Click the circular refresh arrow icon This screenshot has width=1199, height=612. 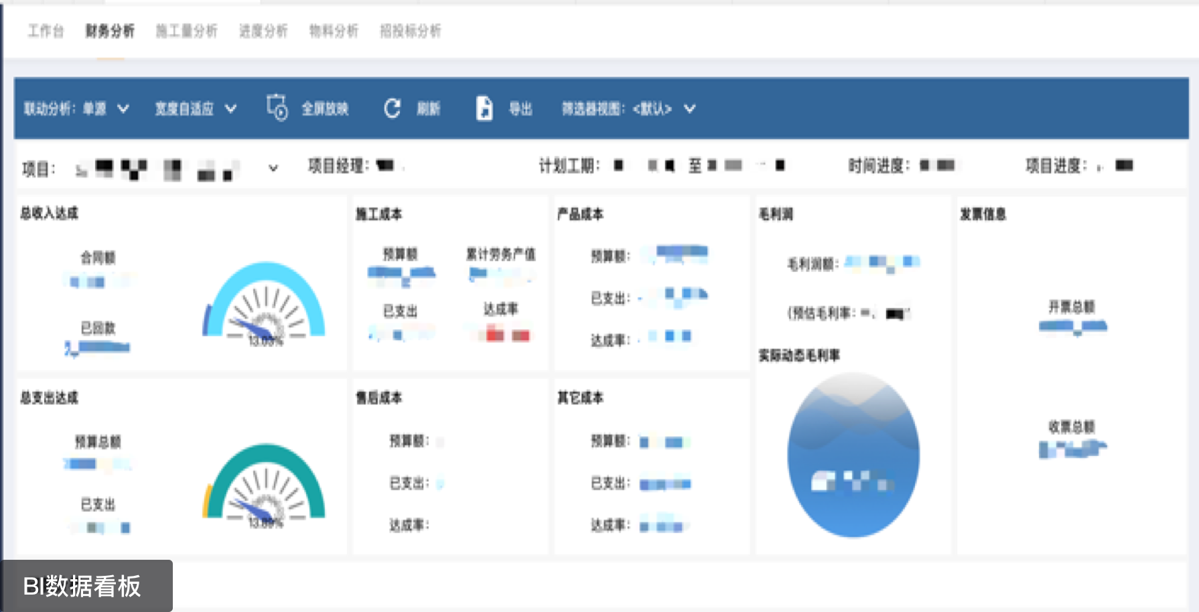tap(393, 108)
